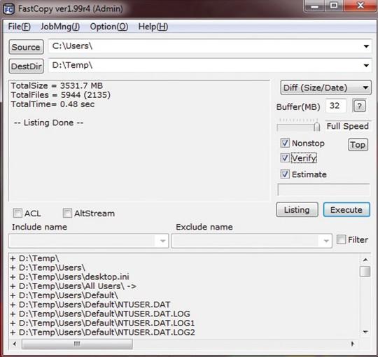This screenshot has height=357, width=378.
Task: Click the DestDir button
Action: click(26, 66)
